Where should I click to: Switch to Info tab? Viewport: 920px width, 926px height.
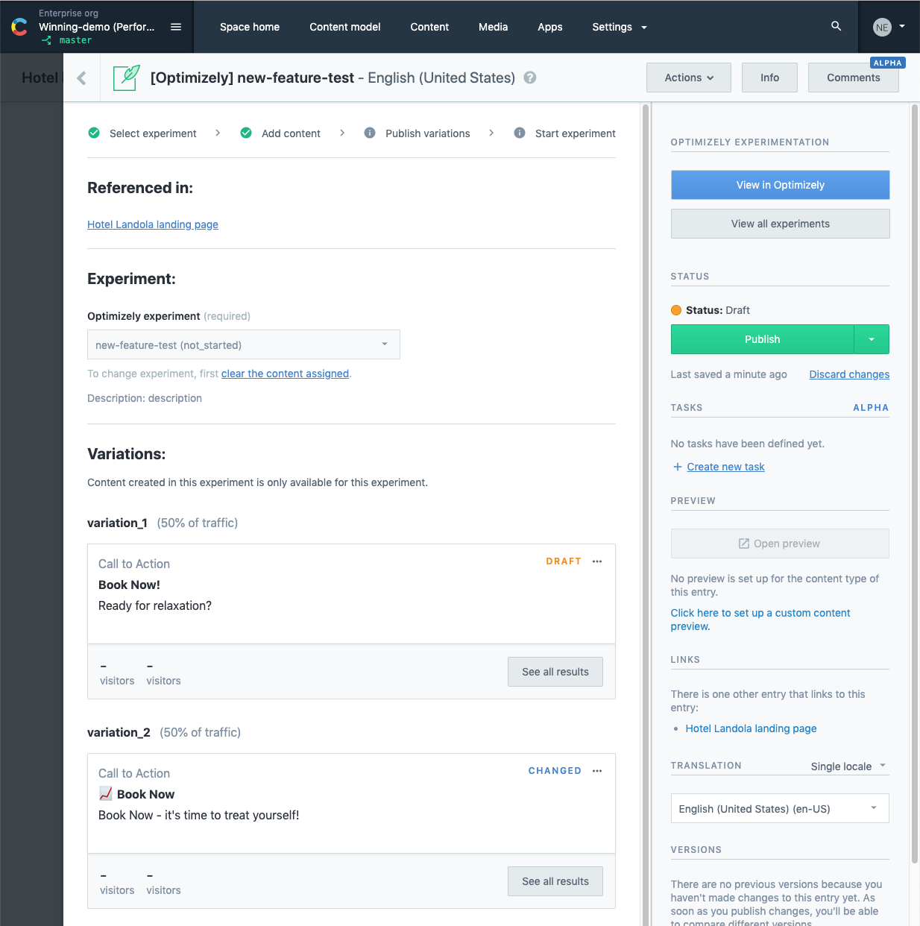[x=769, y=78]
